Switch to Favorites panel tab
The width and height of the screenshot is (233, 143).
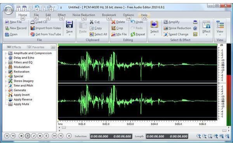pyautogui.click(x=36, y=47)
